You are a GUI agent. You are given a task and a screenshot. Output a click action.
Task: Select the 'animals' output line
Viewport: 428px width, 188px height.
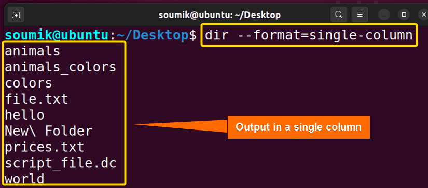(x=33, y=51)
